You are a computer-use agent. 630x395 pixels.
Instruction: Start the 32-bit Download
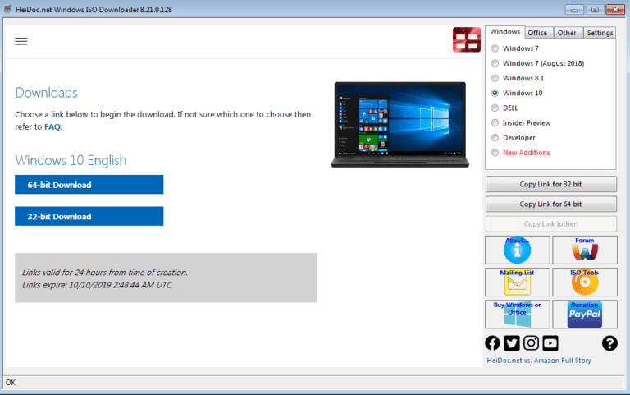click(x=89, y=217)
